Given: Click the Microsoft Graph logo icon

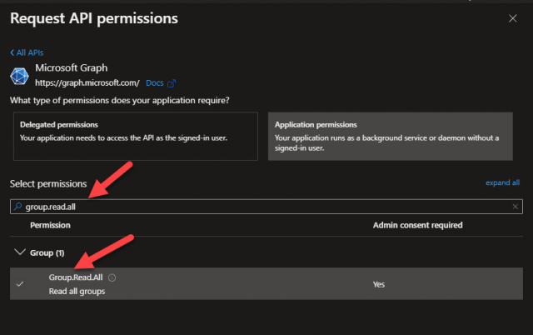Looking at the screenshot, I should 19,76.
